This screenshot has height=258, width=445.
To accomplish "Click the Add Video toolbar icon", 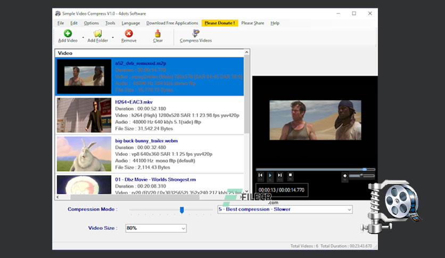I will coord(68,34).
